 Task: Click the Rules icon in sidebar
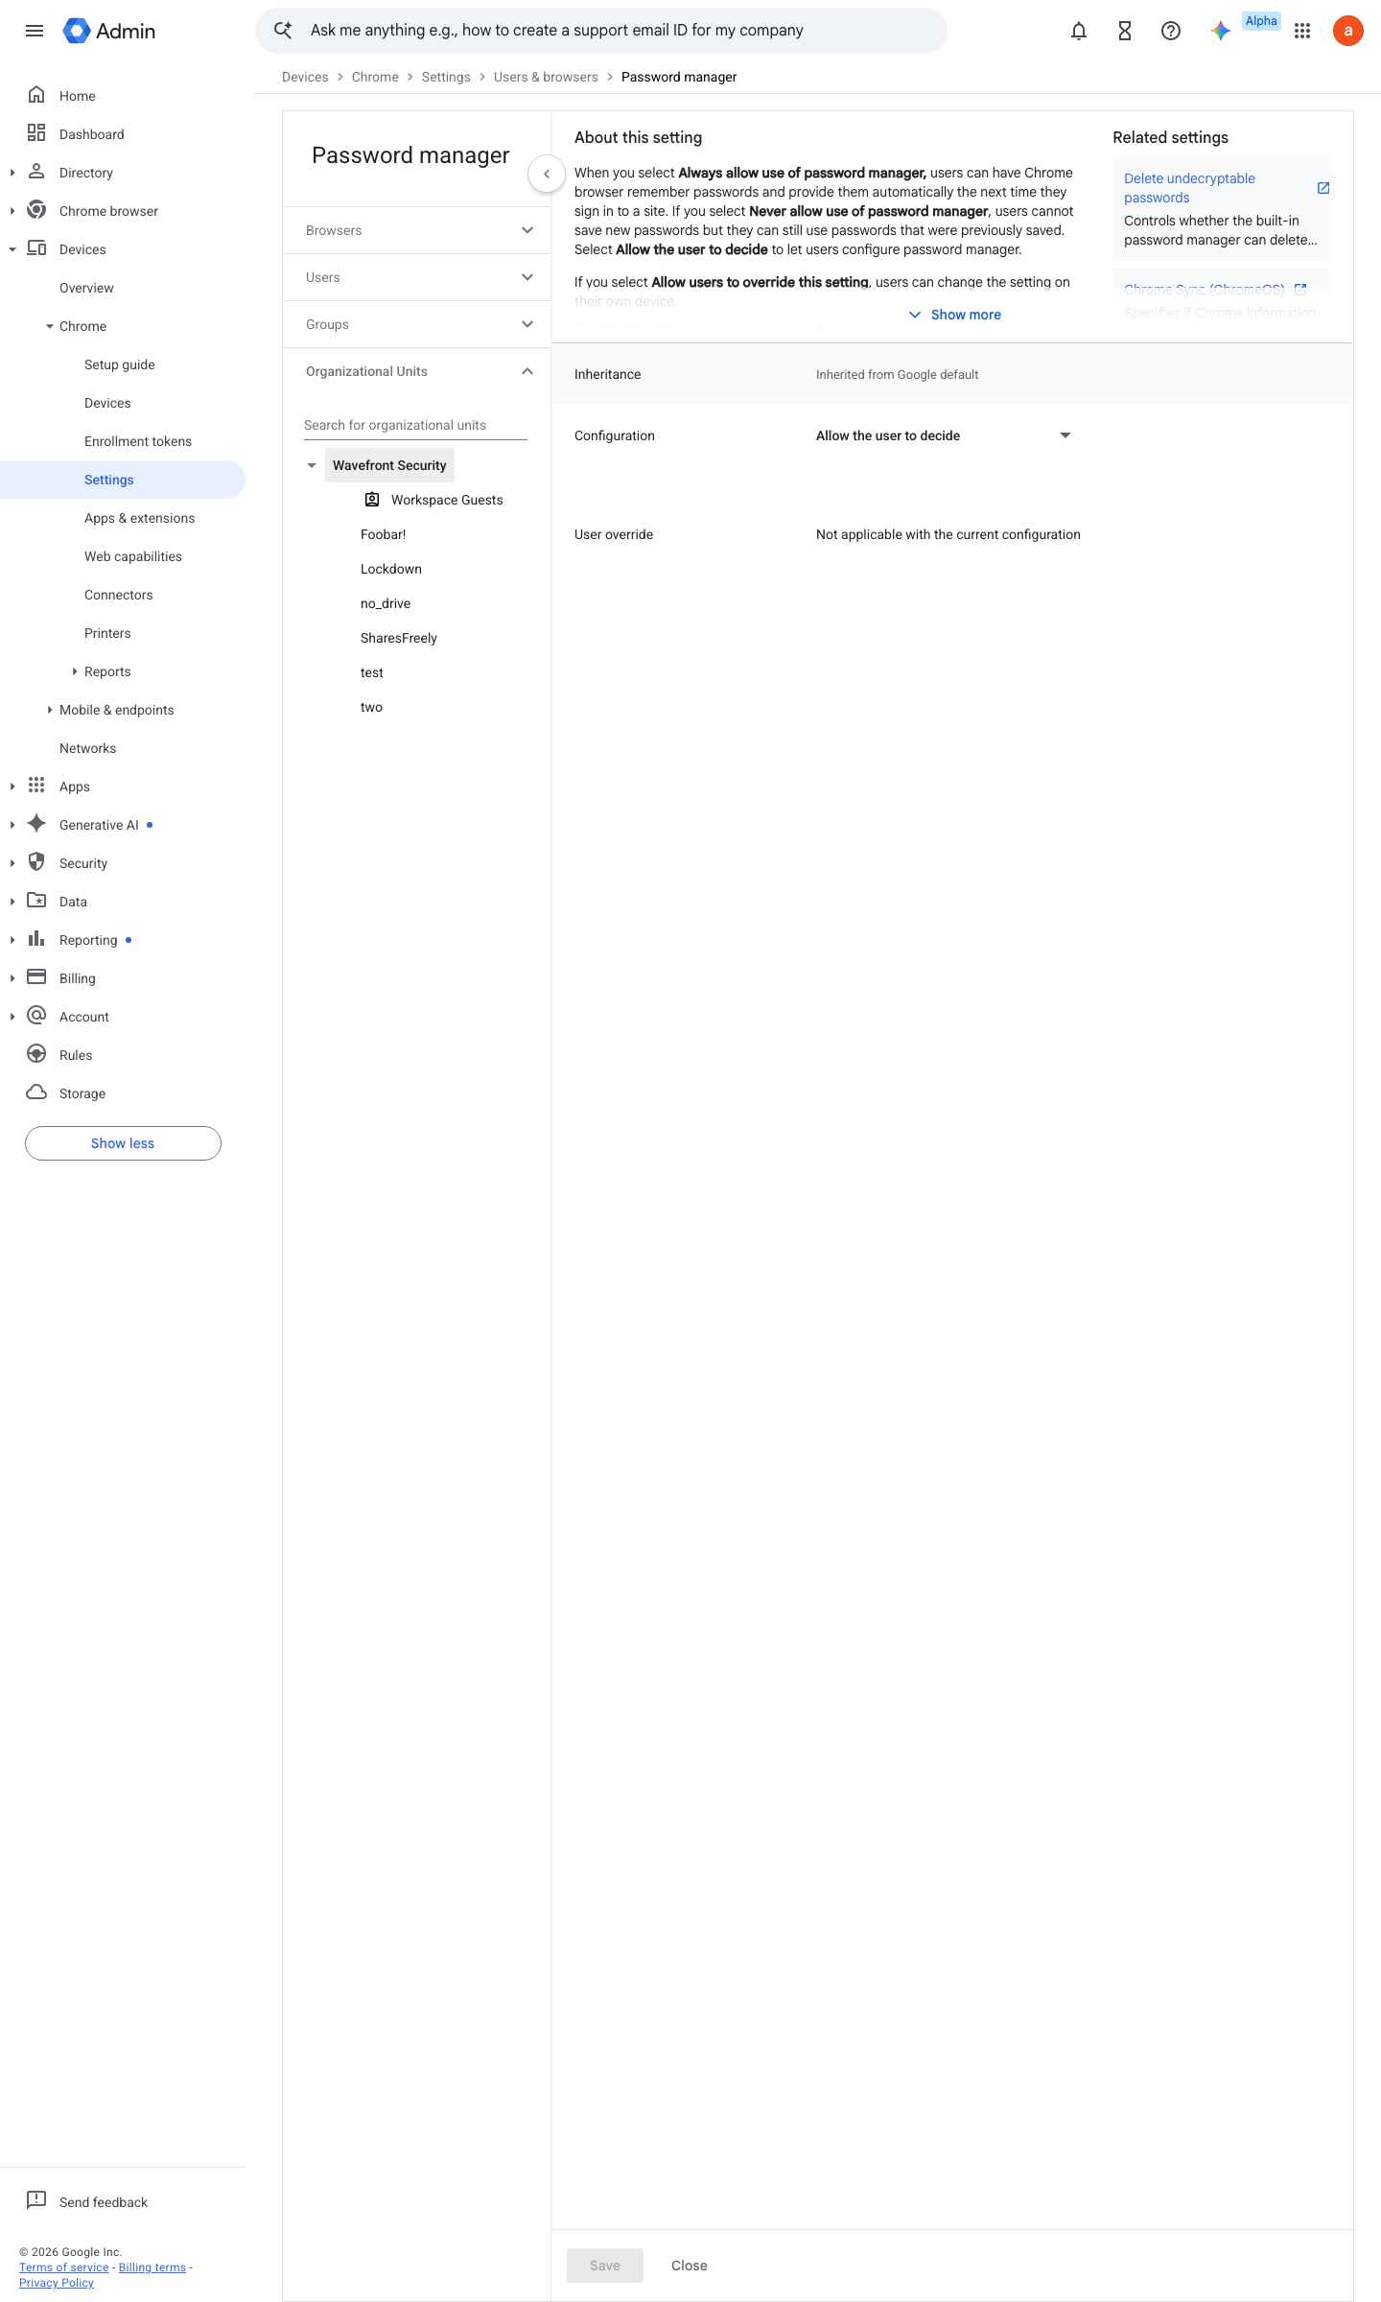(36, 1054)
